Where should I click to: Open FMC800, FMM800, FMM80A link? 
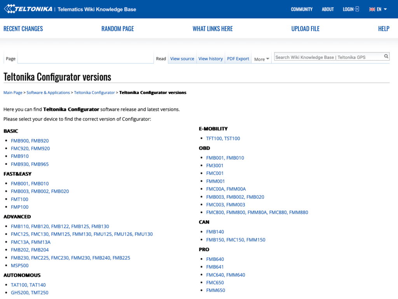pos(257,212)
